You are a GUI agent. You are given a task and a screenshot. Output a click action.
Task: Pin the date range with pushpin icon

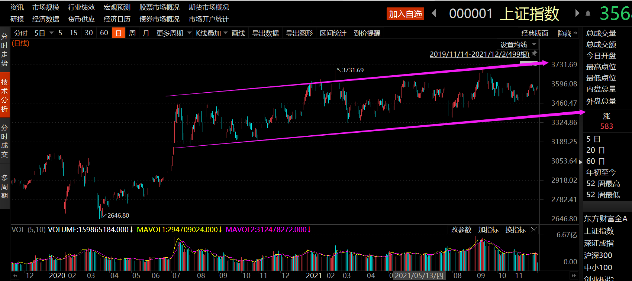tap(534, 53)
